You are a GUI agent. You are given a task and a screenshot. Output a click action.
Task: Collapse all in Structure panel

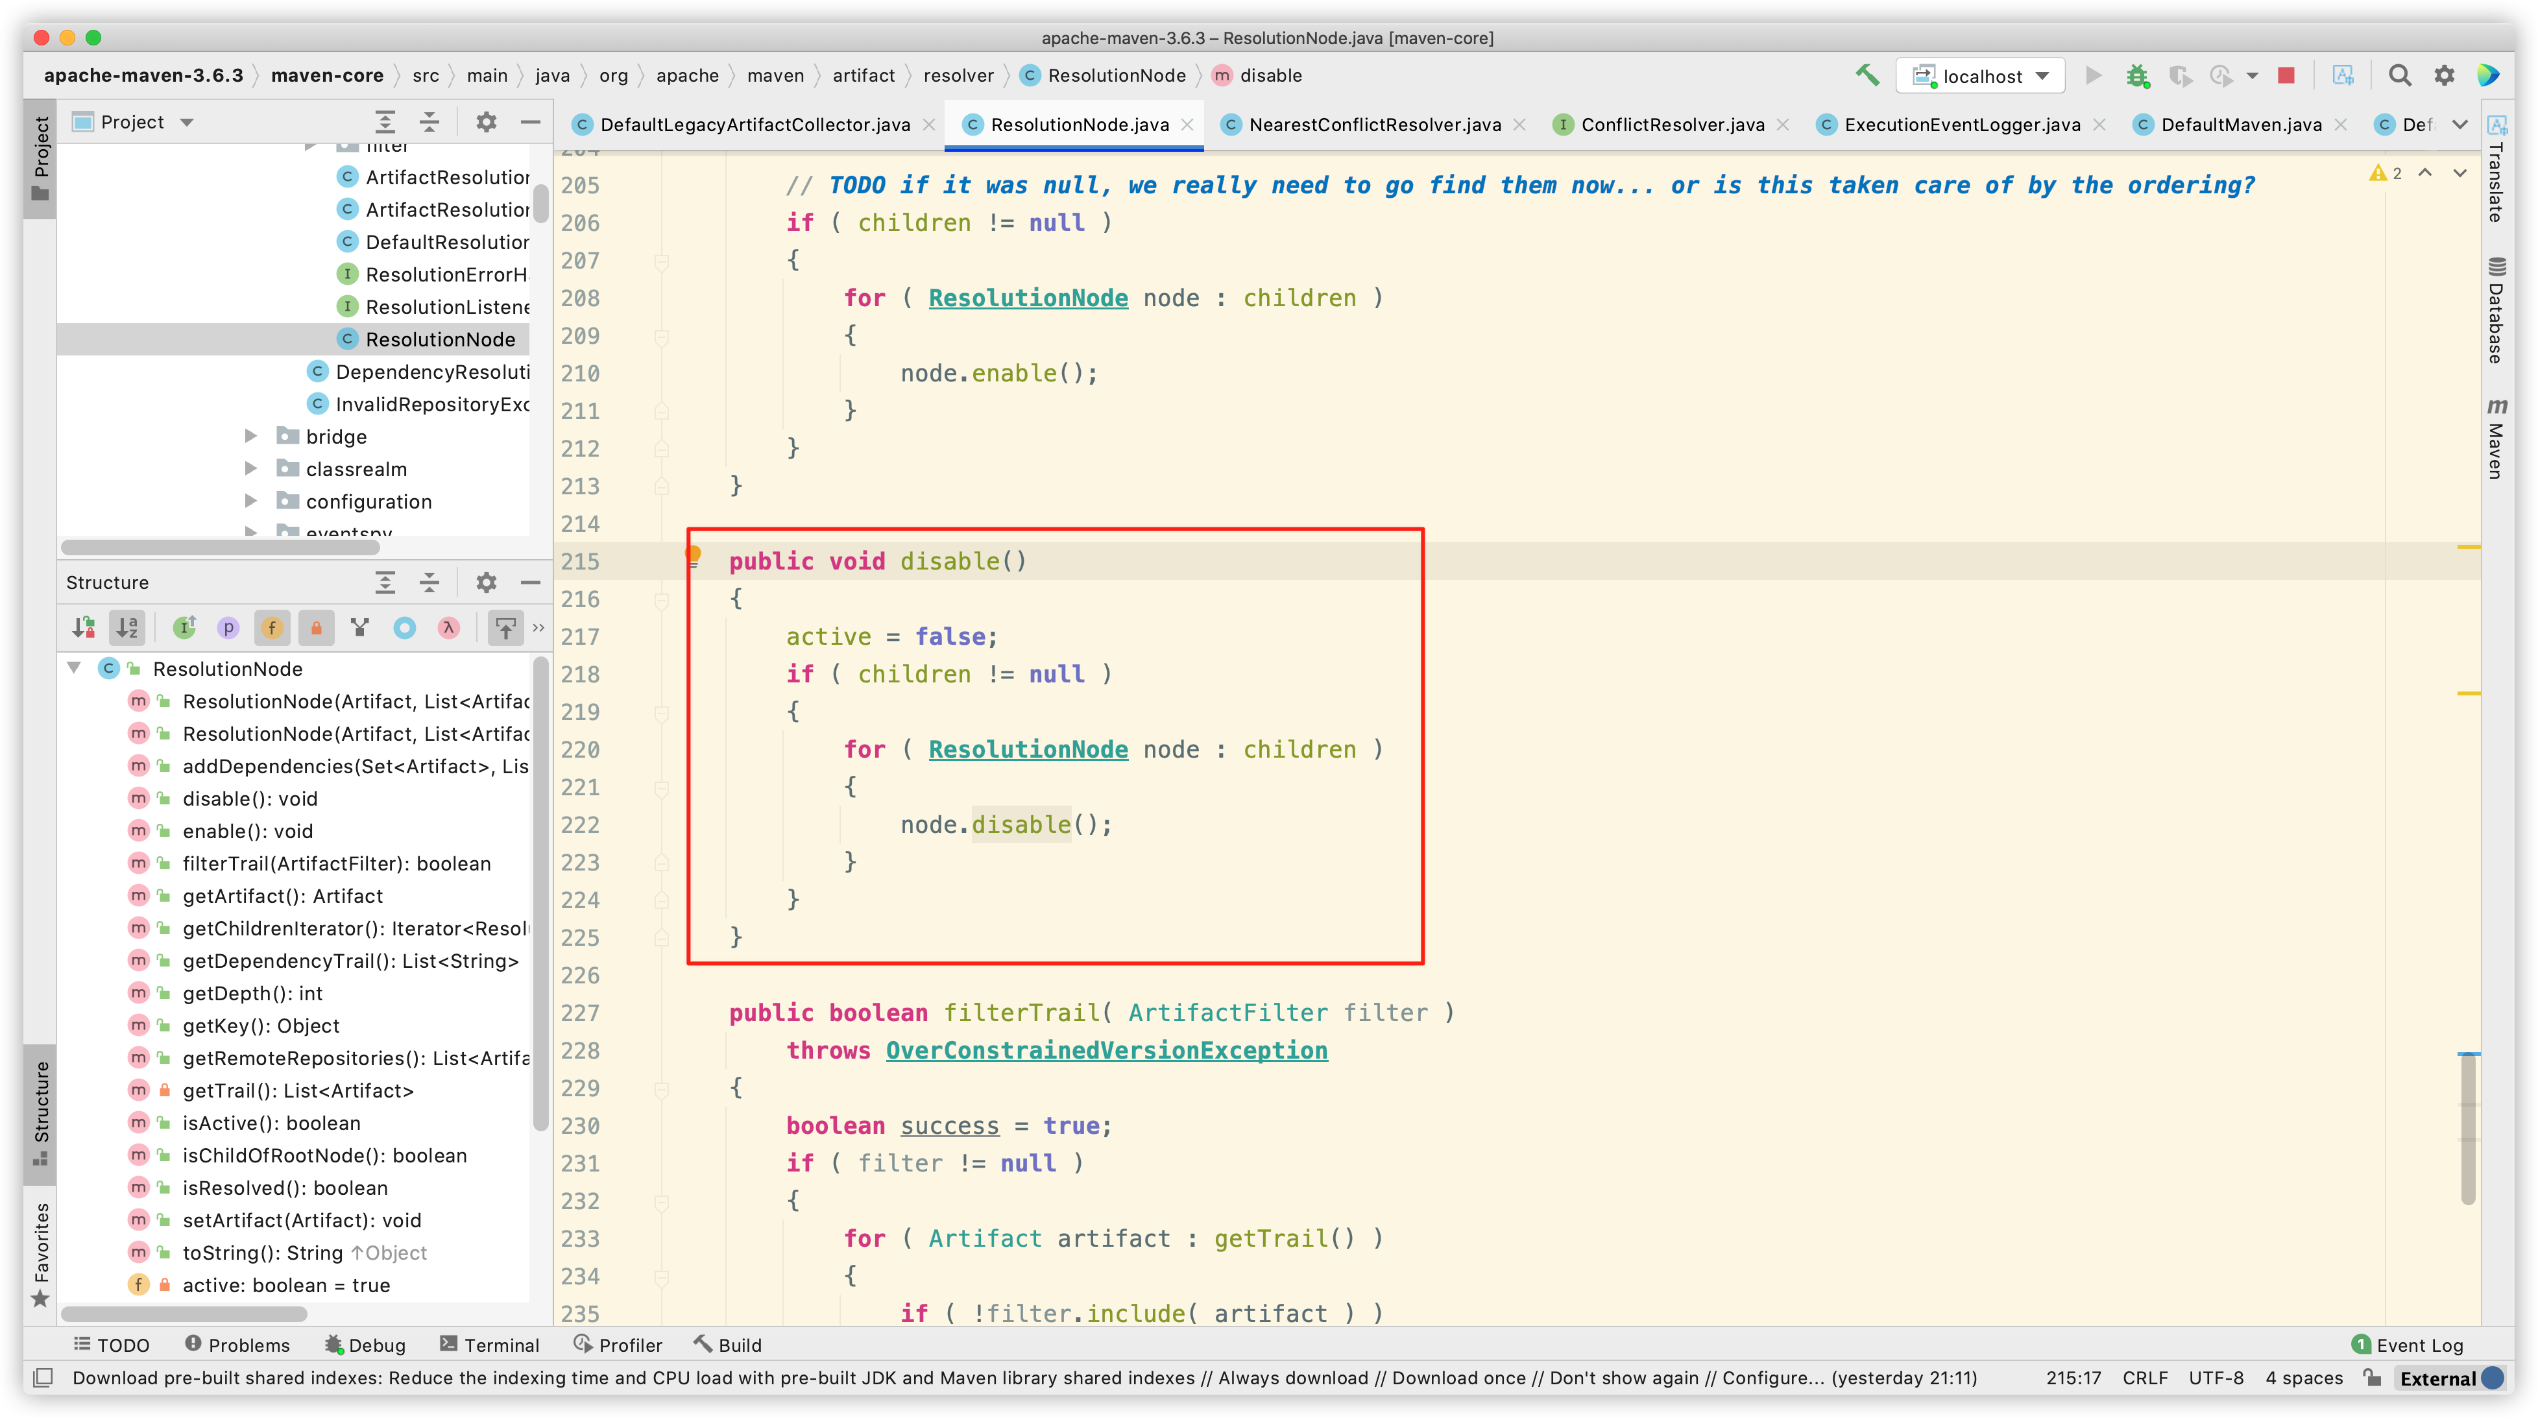[429, 583]
